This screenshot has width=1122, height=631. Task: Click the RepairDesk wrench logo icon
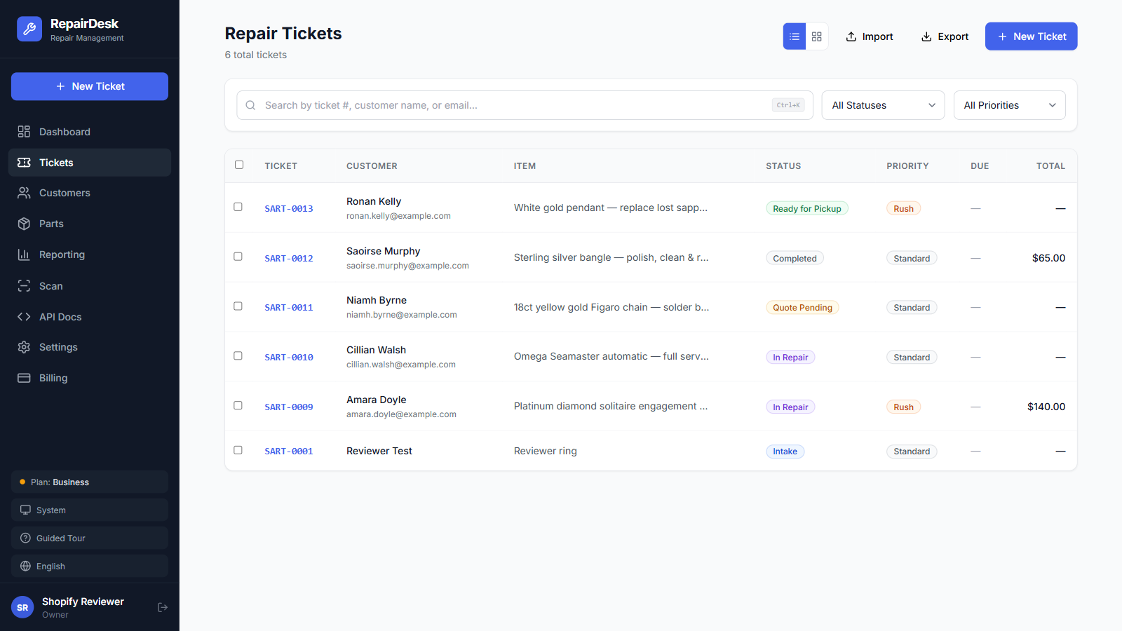[x=29, y=29]
